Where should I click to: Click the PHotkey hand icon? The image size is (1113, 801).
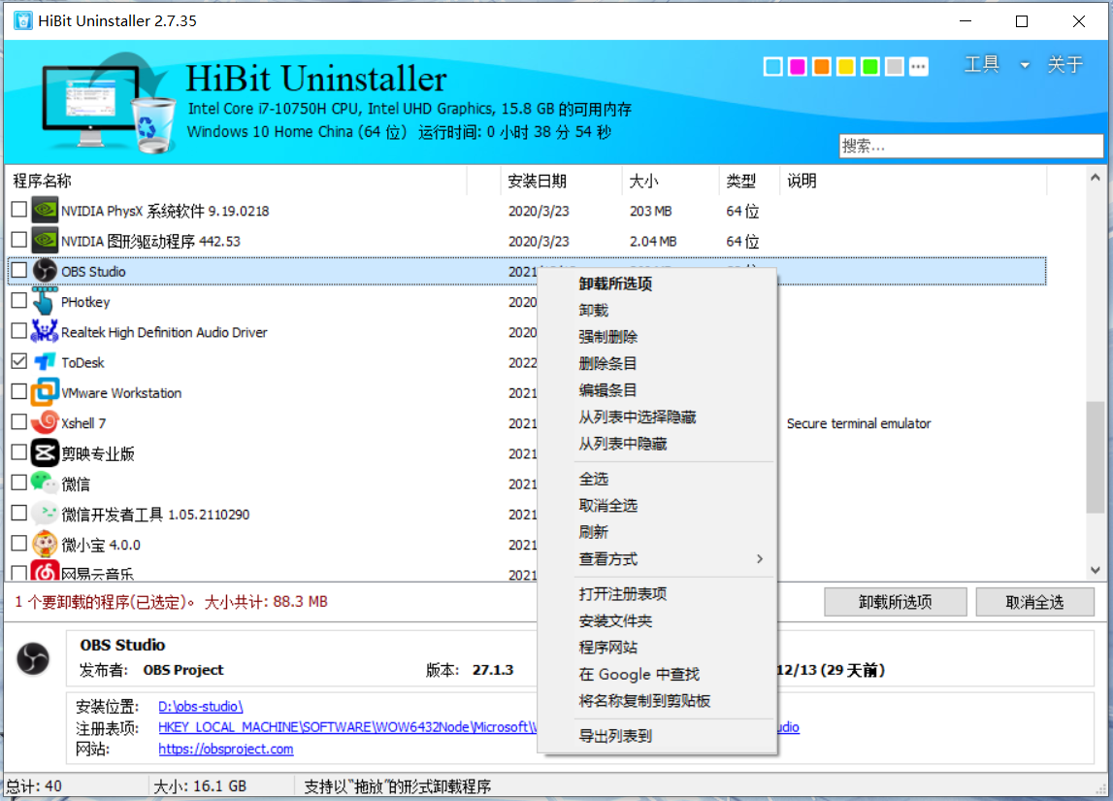pos(45,301)
